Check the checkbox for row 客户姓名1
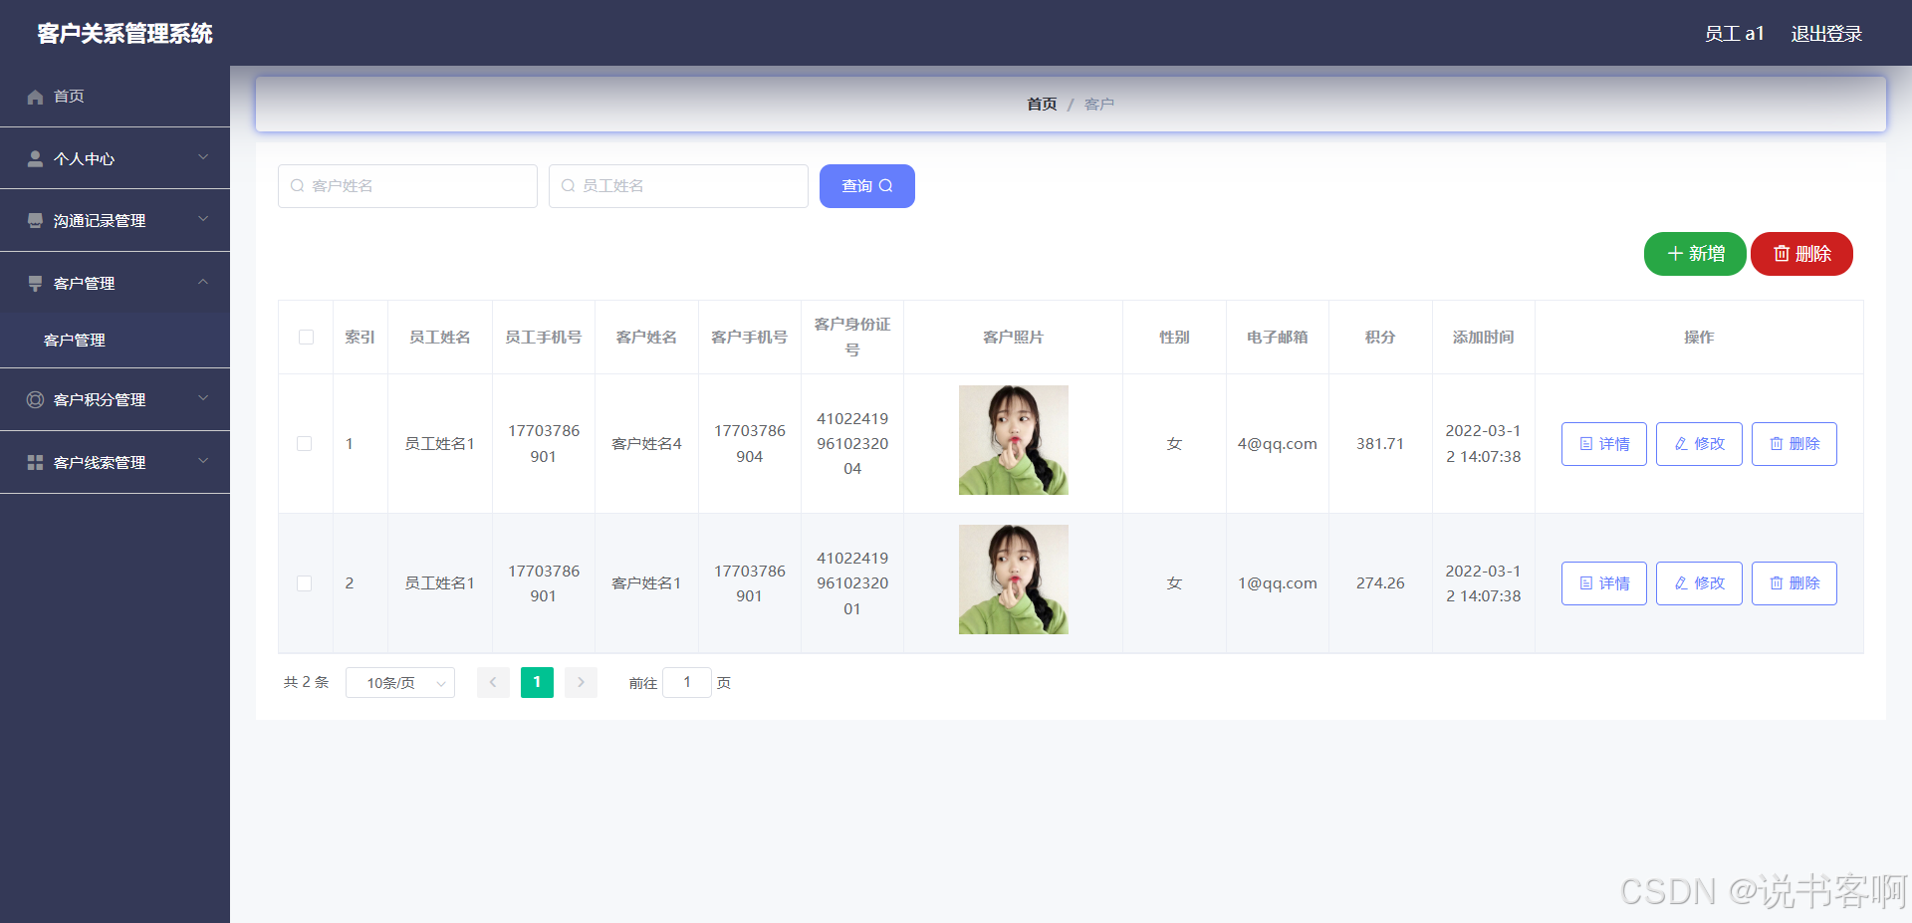 [305, 583]
